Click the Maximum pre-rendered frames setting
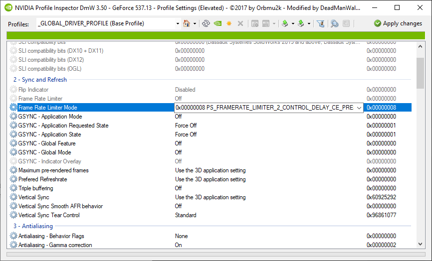This screenshot has height=261, width=432. point(53,170)
